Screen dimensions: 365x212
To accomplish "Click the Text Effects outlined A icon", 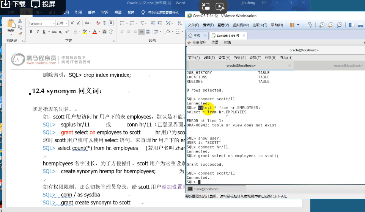I will 76,32.
